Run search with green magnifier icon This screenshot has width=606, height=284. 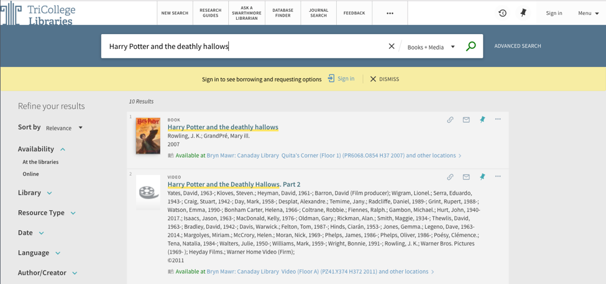coord(471,47)
